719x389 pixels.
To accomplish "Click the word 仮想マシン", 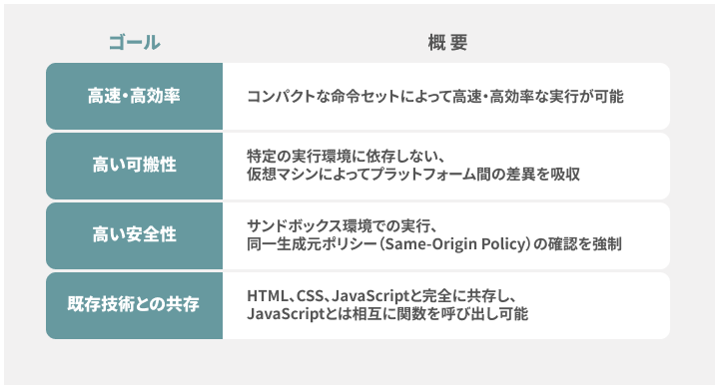I will coord(284,175).
